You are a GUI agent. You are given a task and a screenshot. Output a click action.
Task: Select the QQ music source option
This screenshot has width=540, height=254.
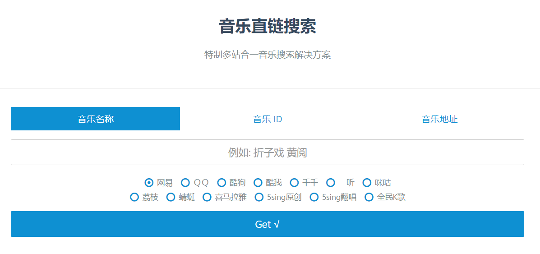tap(185, 182)
